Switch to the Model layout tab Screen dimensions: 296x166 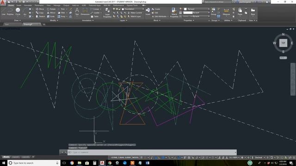[x=6, y=157]
